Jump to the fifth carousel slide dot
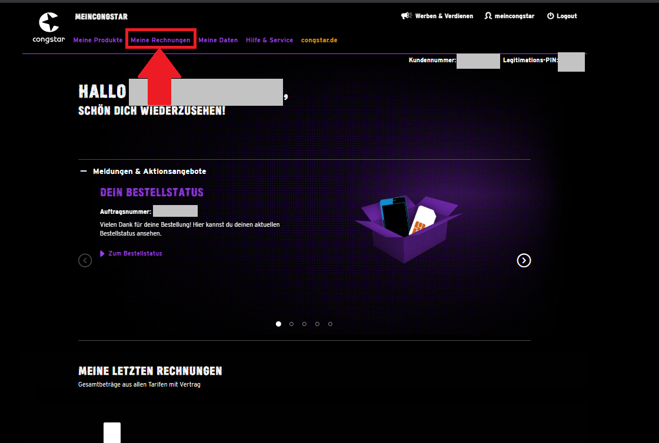Image resolution: width=659 pixels, height=443 pixels. coord(330,324)
